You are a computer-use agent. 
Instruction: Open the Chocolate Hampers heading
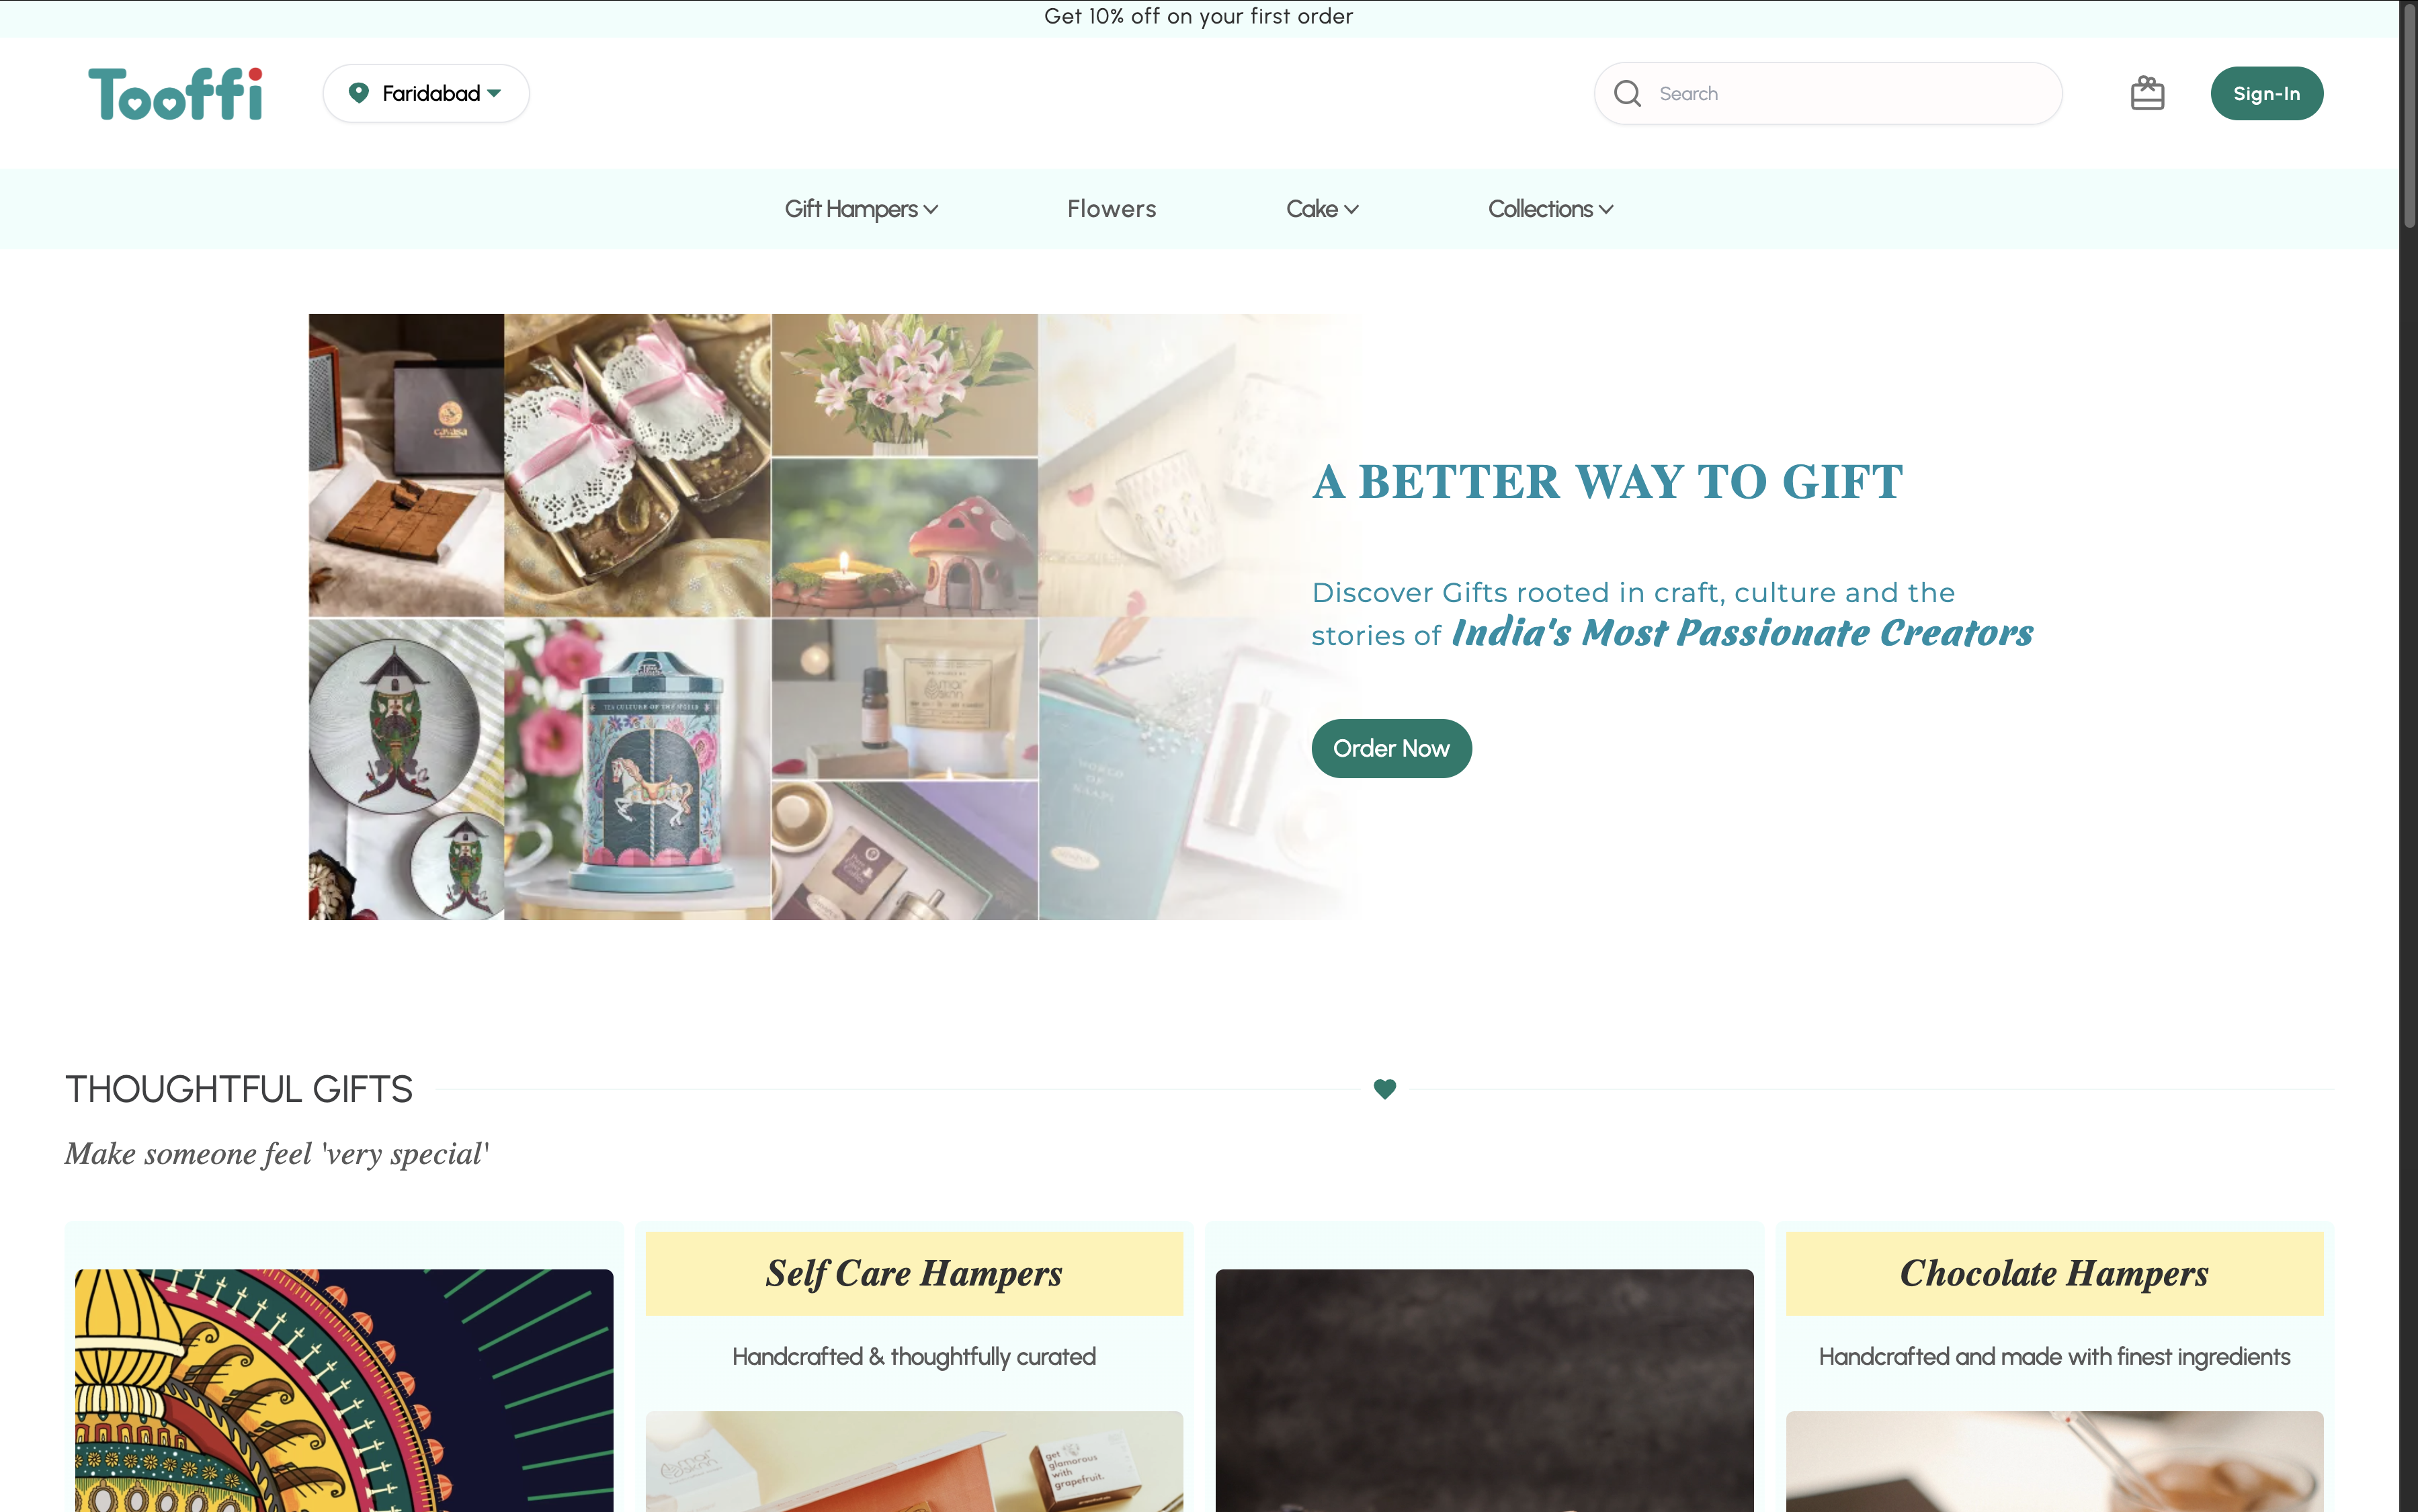2054,1273
